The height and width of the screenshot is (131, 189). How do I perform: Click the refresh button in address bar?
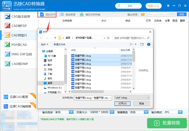(x=108, y=38)
